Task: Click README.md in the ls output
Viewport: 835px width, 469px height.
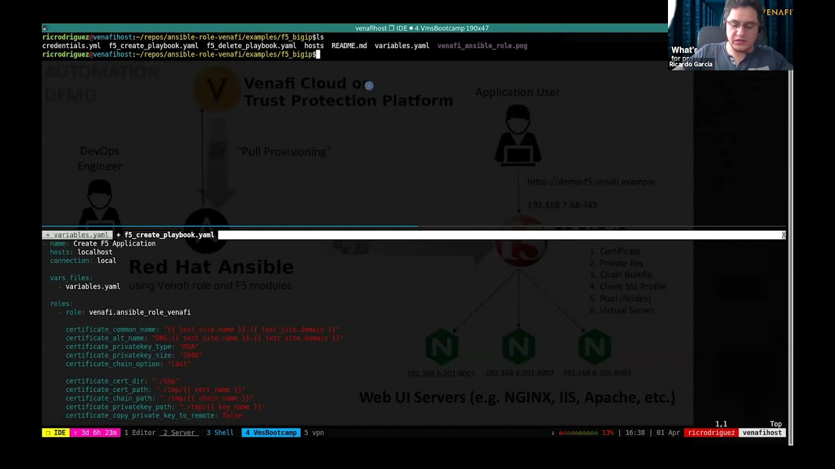Action: point(349,46)
